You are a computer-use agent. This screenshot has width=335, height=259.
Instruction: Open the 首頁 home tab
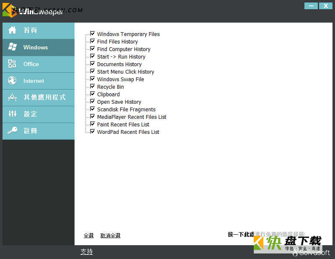pyautogui.click(x=30, y=30)
